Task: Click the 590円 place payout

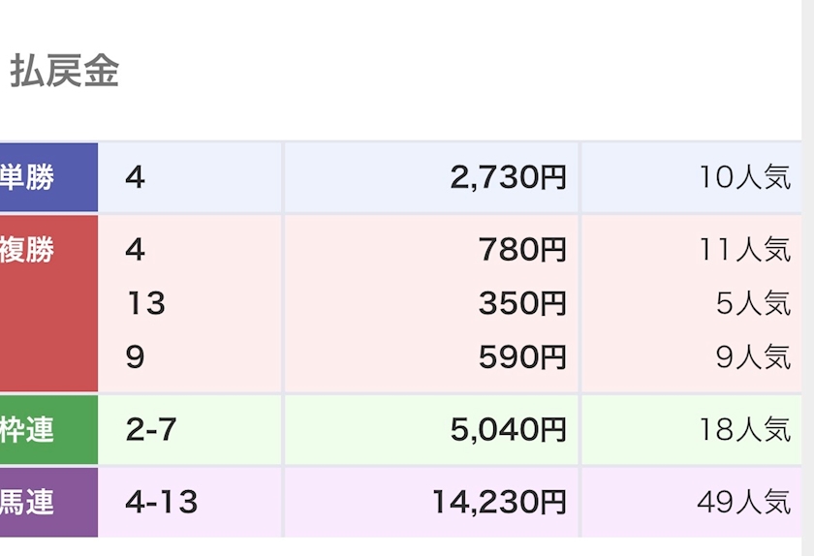Action: [522, 357]
